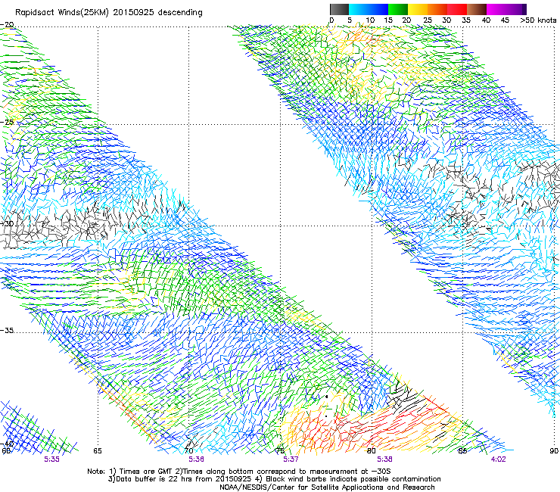This screenshot has height=492, width=560.
Task: Click the '-35' latitude label
Action: click(x=8, y=331)
